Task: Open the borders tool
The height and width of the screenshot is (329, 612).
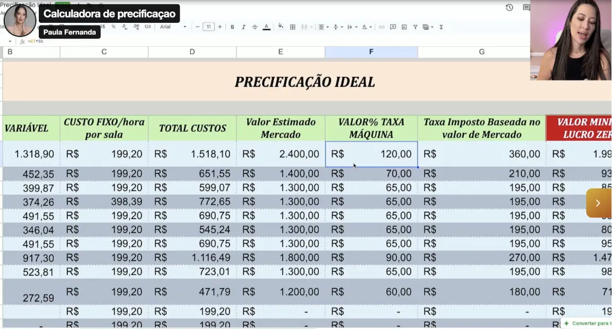Action: tap(292, 27)
